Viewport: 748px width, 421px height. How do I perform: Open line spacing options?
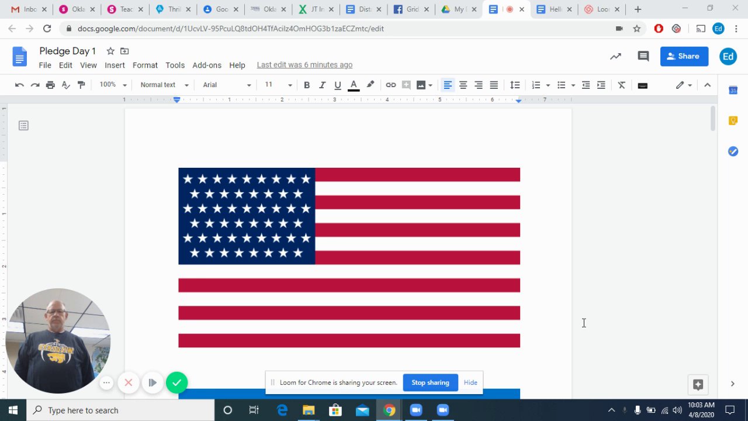(x=515, y=85)
